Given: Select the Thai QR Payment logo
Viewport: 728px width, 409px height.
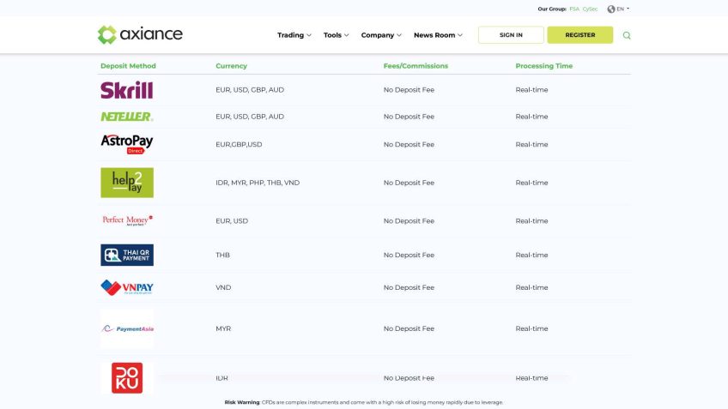Looking at the screenshot, I should (126, 255).
